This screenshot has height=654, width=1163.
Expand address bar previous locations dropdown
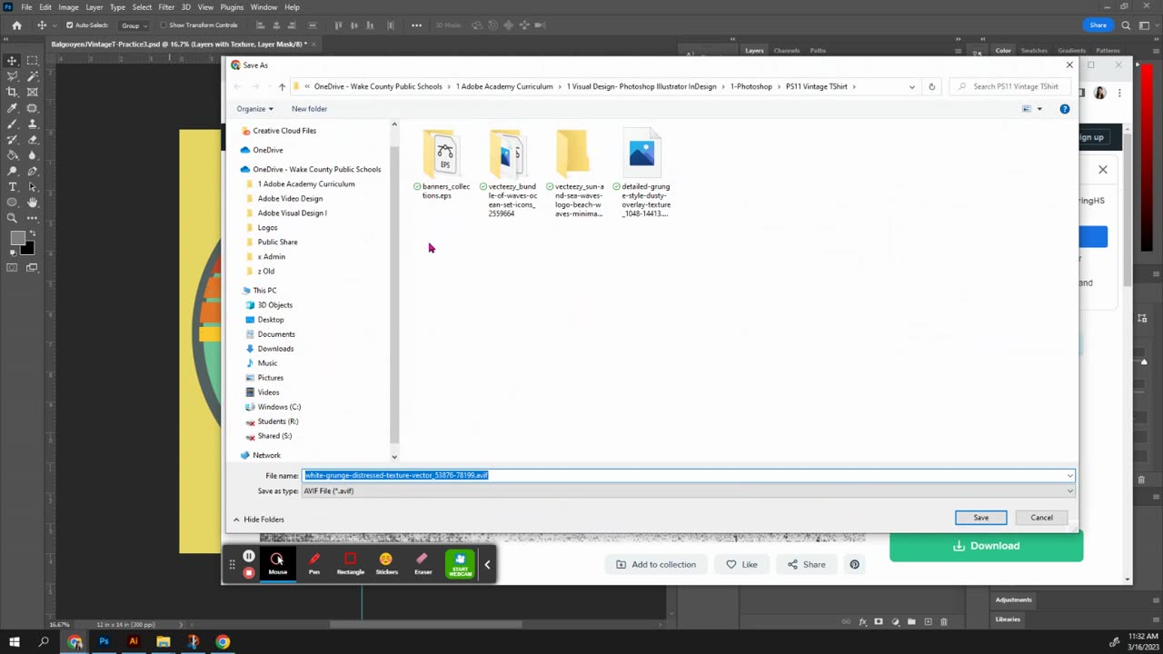tap(911, 86)
